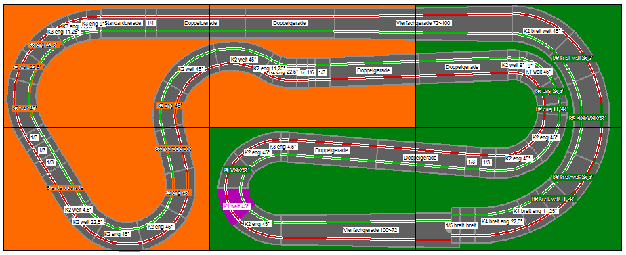Select the magenta highlighted K1 weit 45° curve
The image size is (626, 255).
(x=236, y=206)
